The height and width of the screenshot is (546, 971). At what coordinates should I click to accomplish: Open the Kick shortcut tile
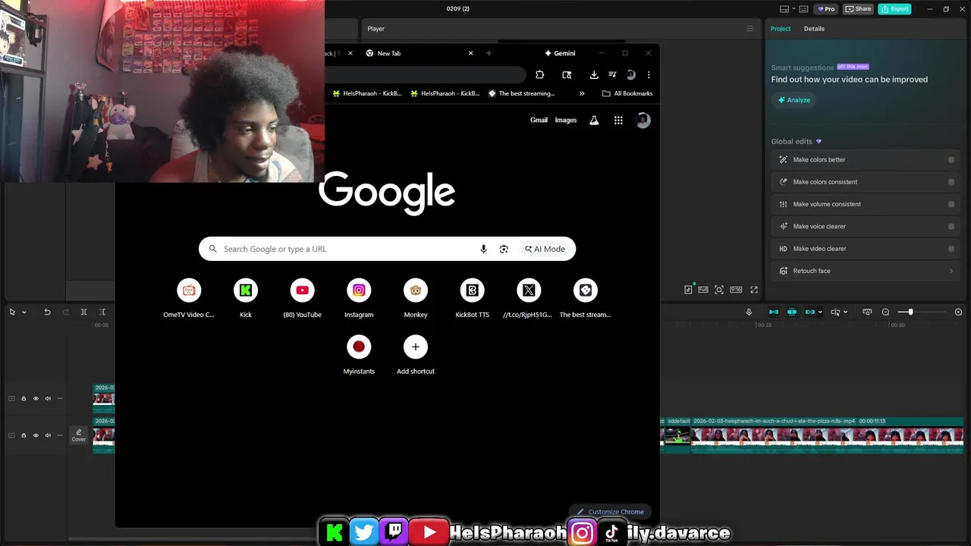click(246, 298)
